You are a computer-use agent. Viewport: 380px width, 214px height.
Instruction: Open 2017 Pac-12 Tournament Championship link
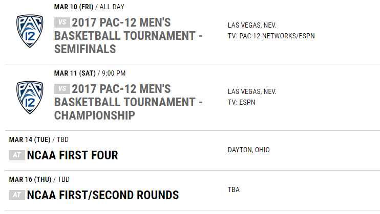point(128,102)
